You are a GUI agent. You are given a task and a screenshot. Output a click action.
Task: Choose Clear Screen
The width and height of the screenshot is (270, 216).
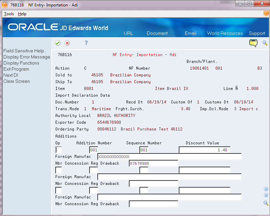(17, 81)
